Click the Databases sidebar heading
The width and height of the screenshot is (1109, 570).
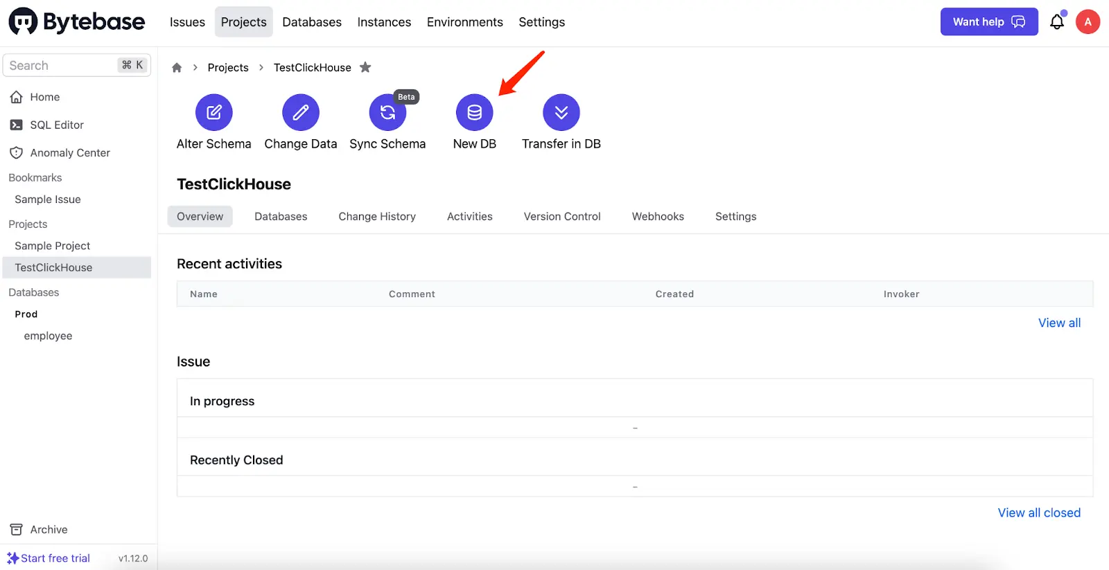(34, 292)
